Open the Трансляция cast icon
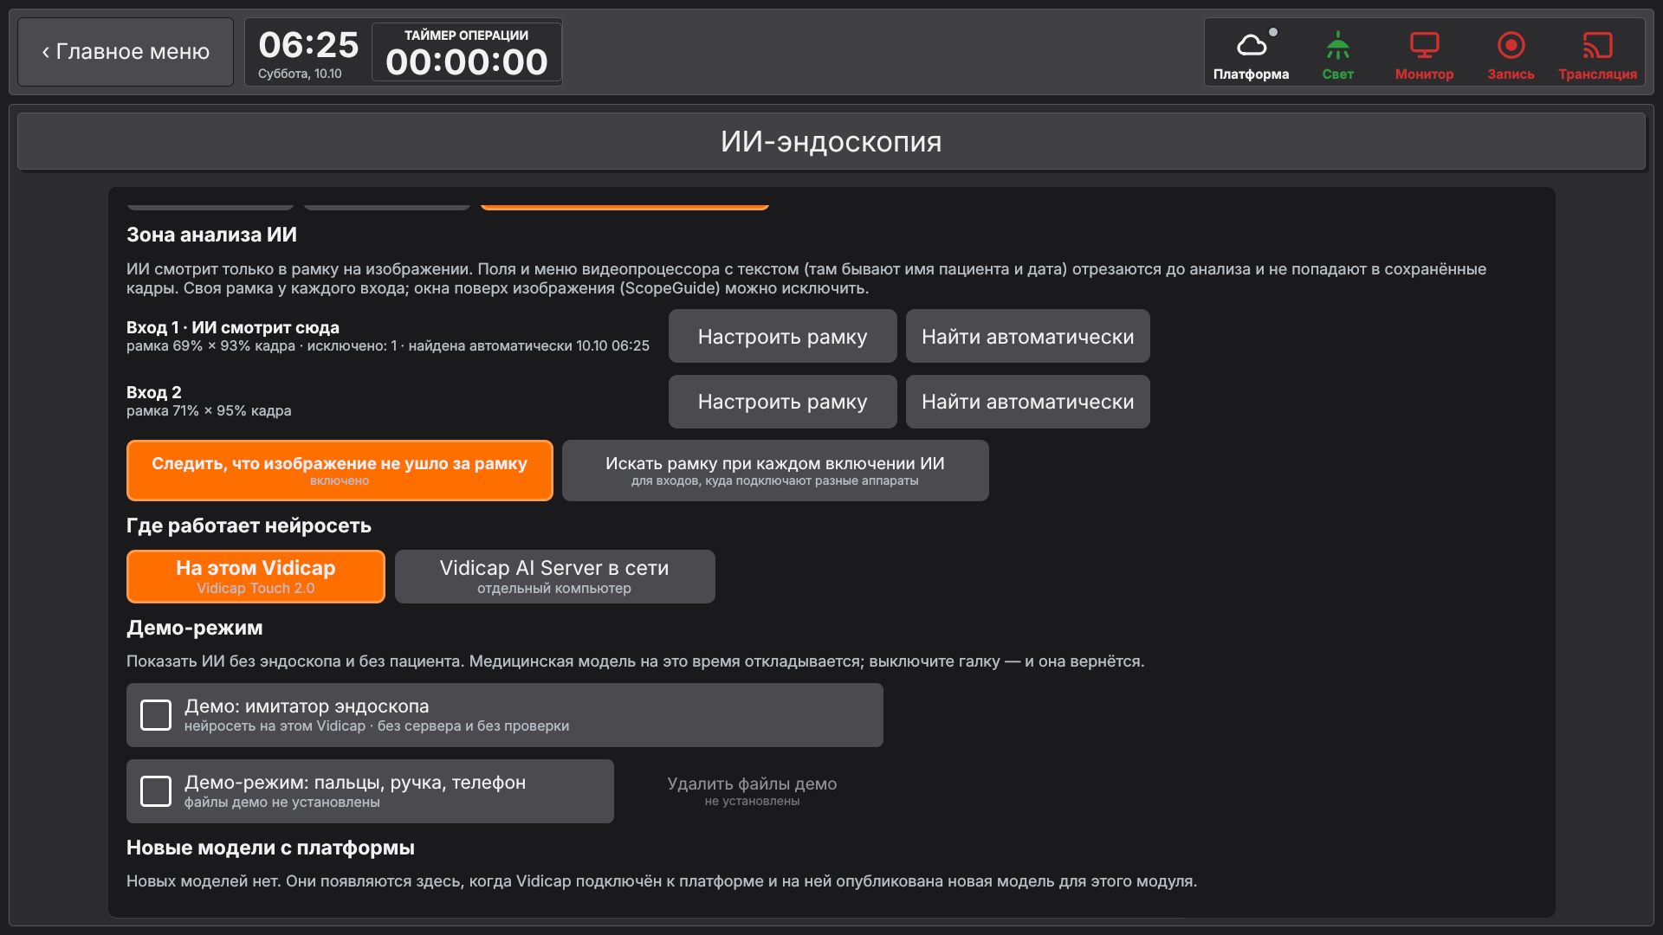 click(1597, 54)
